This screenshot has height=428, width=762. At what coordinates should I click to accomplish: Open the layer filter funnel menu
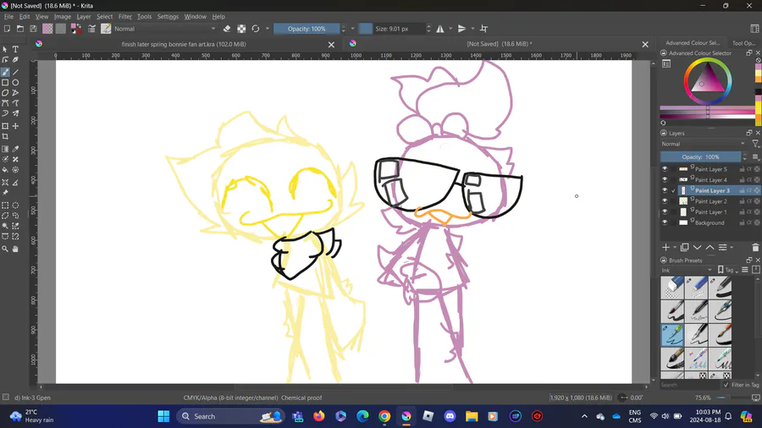(x=755, y=144)
